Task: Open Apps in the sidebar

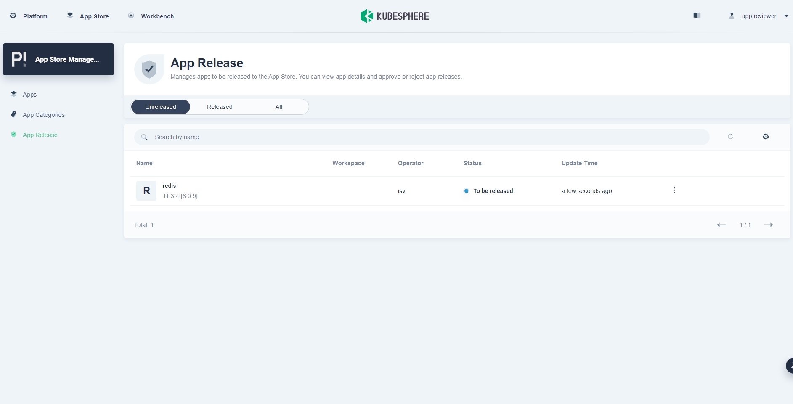Action: [x=29, y=95]
